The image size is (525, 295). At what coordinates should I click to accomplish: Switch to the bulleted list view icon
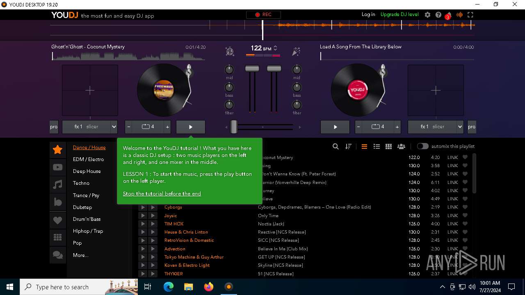click(x=377, y=146)
